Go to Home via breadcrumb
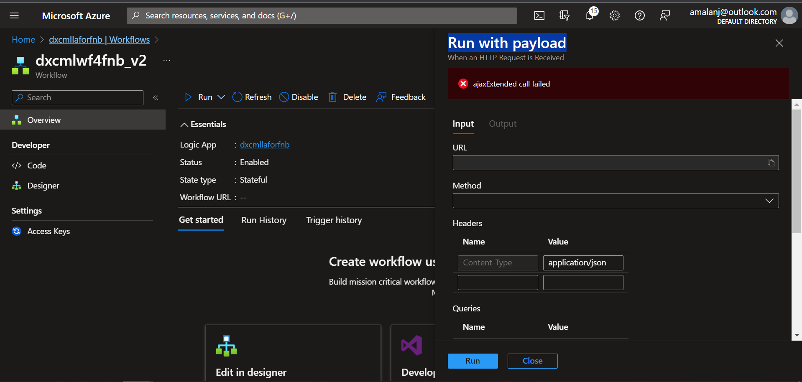This screenshot has width=802, height=382. click(x=23, y=40)
